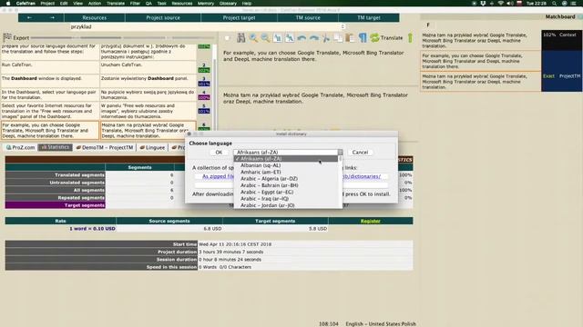
Task: Click the small white checkbox left of binoculars
Action: [x=227, y=38]
